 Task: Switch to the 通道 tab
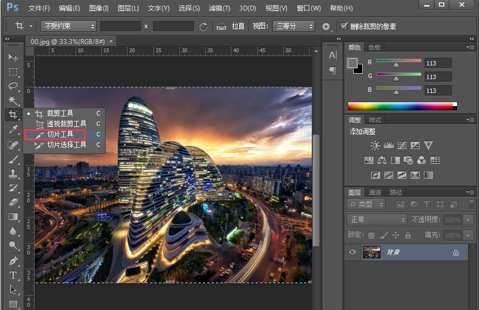[375, 192]
